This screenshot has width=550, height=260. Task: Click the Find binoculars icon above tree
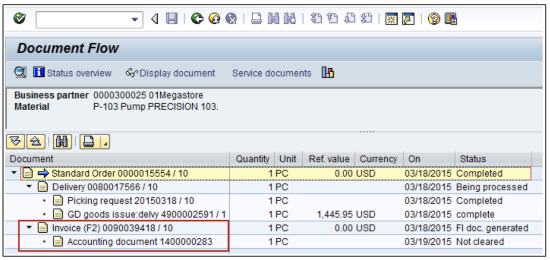[x=60, y=142]
